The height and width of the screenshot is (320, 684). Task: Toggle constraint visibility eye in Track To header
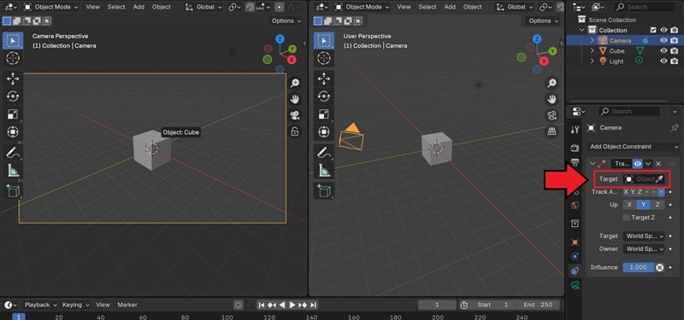[638, 164]
